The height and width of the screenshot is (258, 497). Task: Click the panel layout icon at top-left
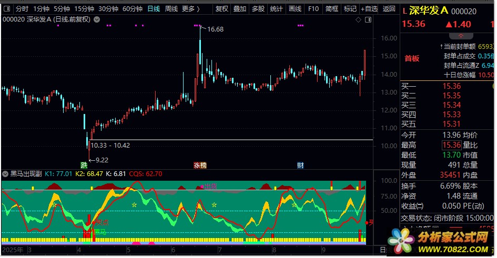(6, 9)
